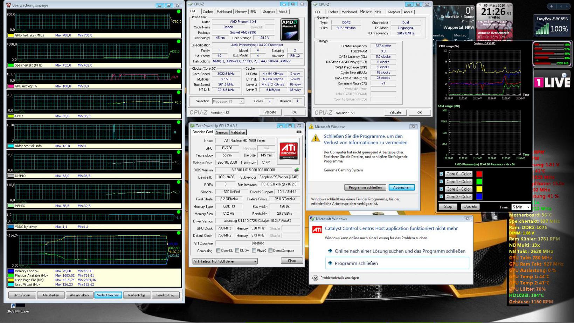Click the plus icon to add sidebar gadgets

coord(551,6)
